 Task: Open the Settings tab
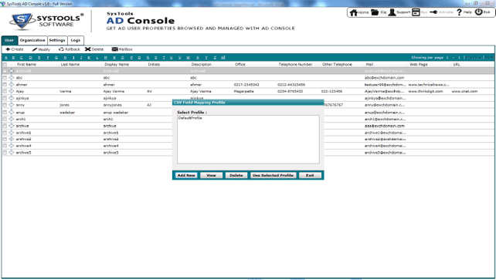(x=57, y=40)
